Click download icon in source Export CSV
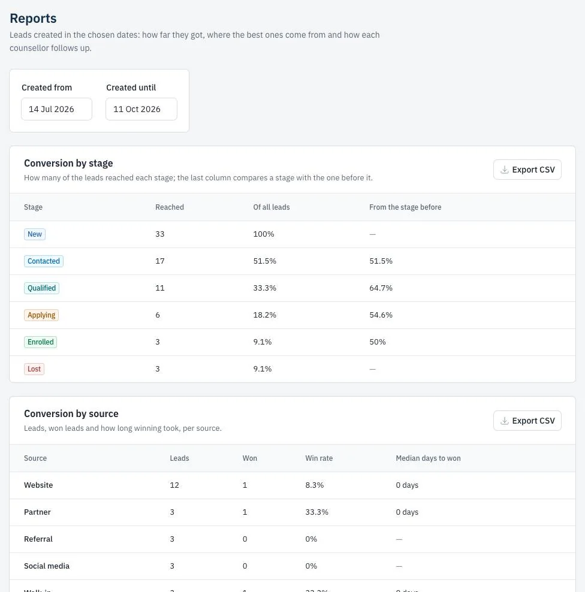Screen dimensions: 585x592 click(x=505, y=421)
